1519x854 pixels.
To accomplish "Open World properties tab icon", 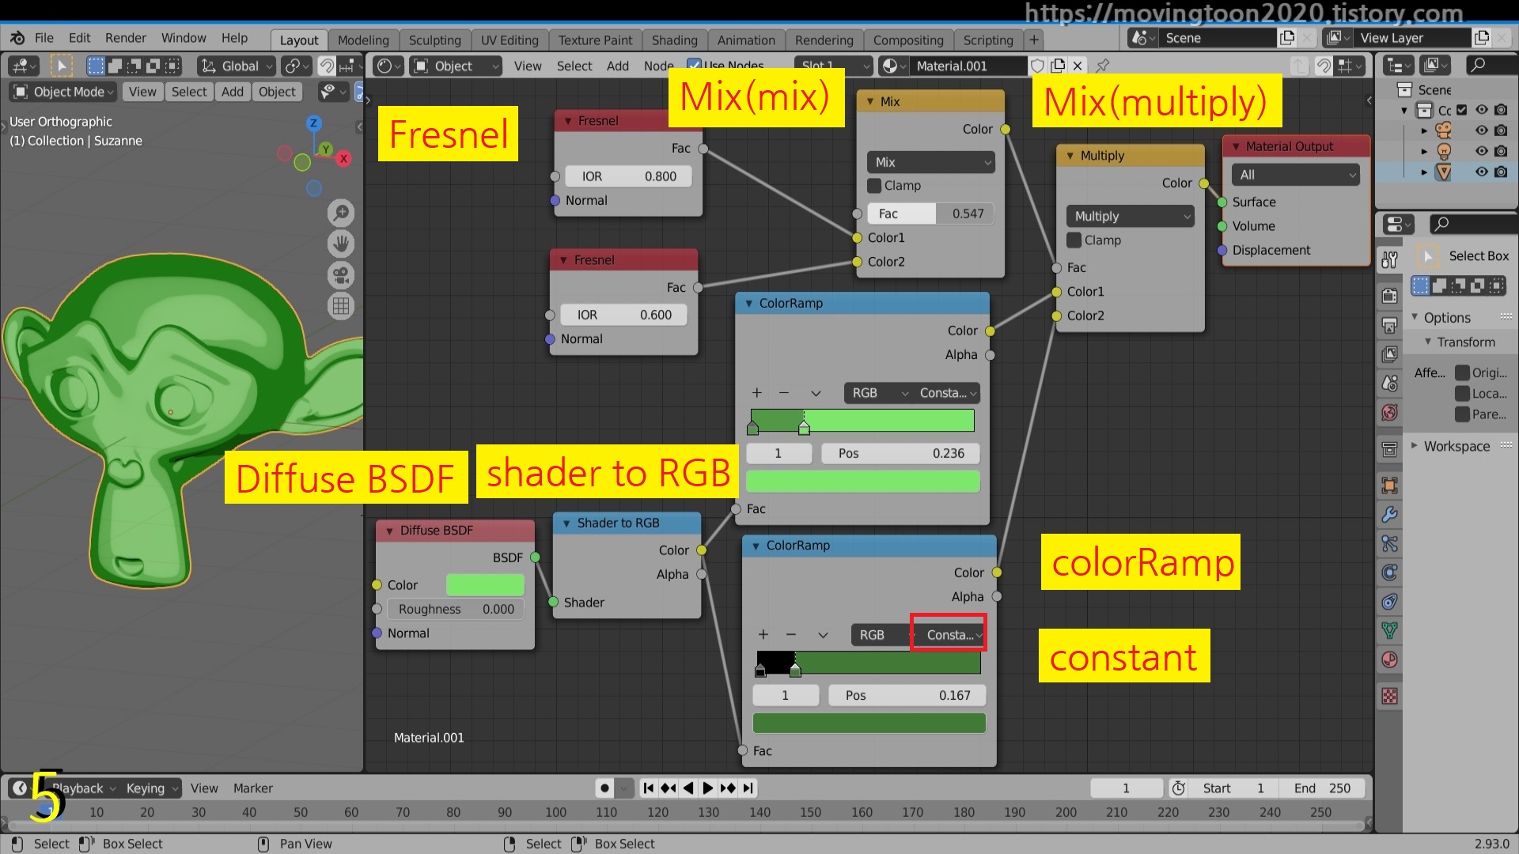I will tap(1389, 413).
